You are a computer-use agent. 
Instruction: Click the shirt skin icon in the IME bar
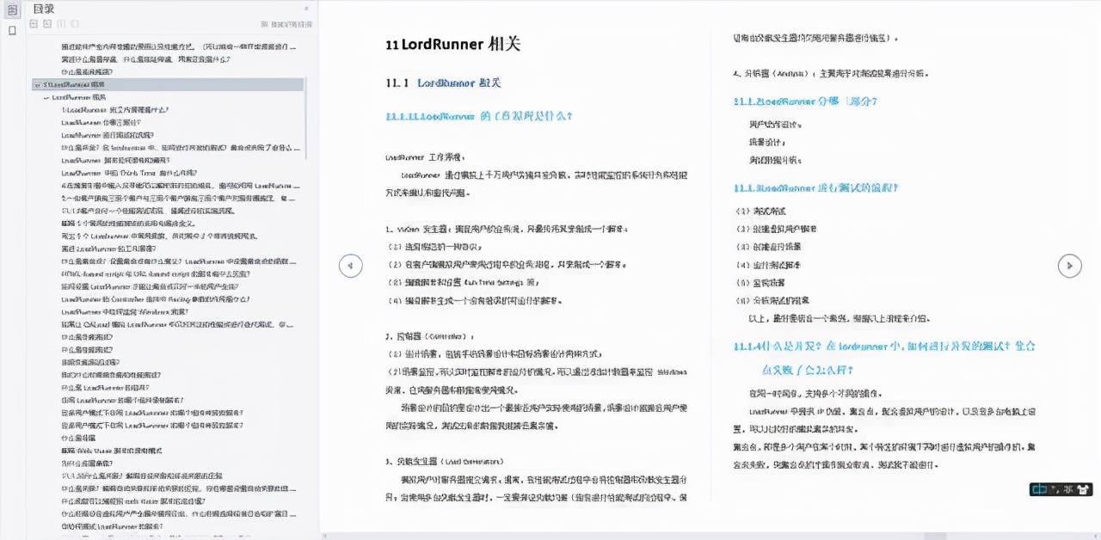click(x=1082, y=489)
